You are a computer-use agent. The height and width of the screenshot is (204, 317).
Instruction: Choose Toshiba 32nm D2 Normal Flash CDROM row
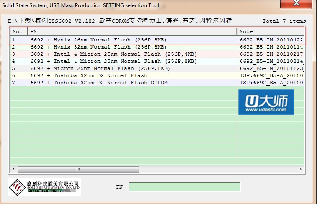pos(98,83)
